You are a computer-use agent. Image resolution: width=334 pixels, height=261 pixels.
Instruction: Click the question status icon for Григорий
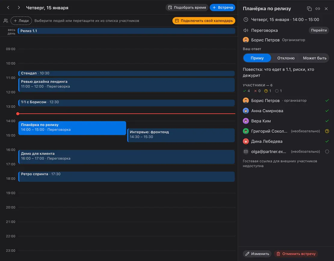[x=327, y=131]
